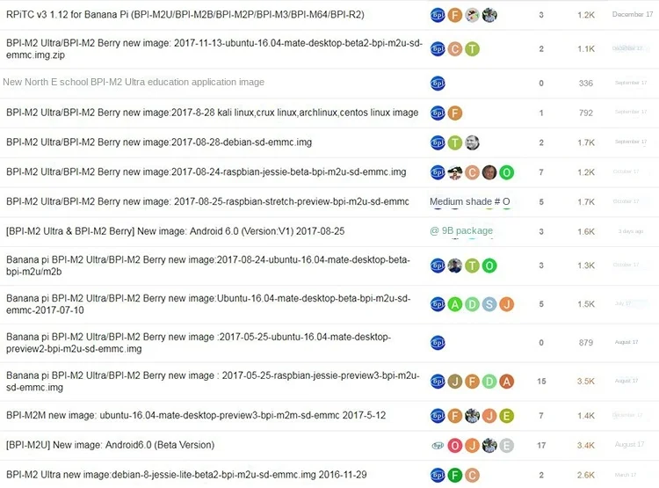Click gray E avatar in the Android6.0 Beta row
Image resolution: width=659 pixels, height=488 pixels.
506,446
